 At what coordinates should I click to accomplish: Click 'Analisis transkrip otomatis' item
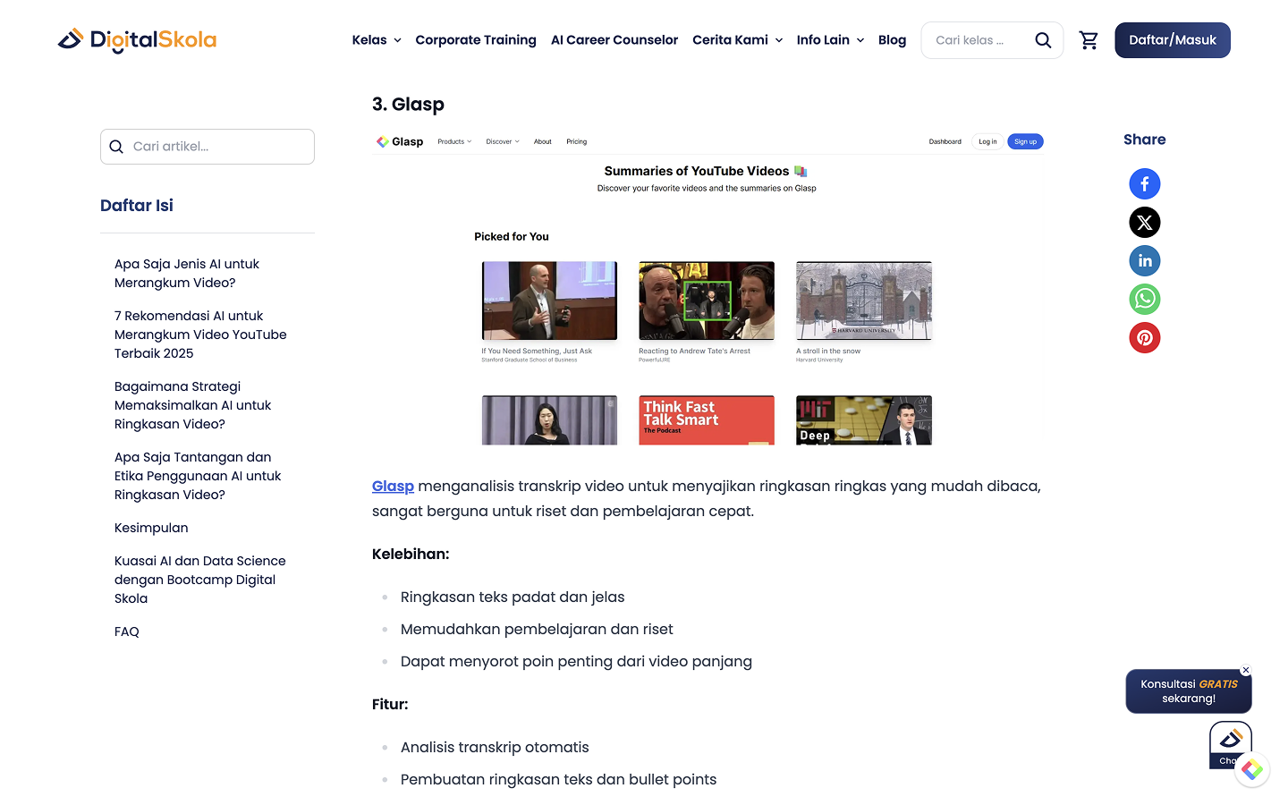[495, 748]
